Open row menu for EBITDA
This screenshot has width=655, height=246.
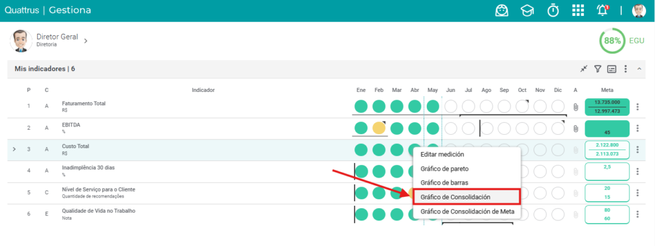click(638, 128)
